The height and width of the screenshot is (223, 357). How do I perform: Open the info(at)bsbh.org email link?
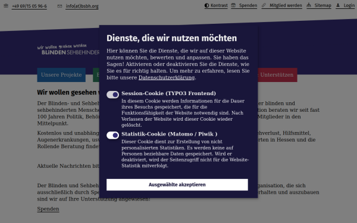click(82, 6)
